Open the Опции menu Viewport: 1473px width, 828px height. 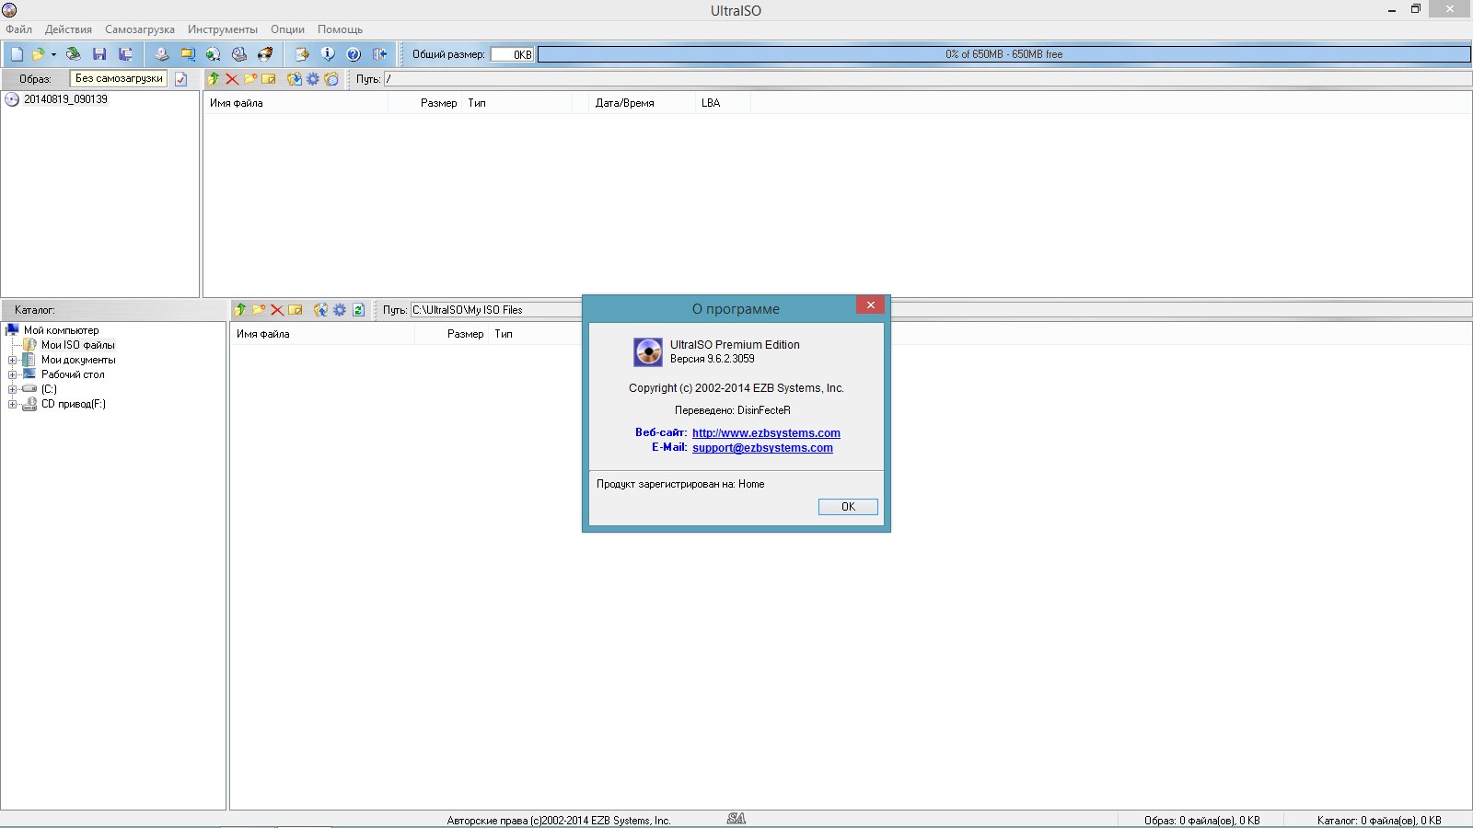[287, 29]
